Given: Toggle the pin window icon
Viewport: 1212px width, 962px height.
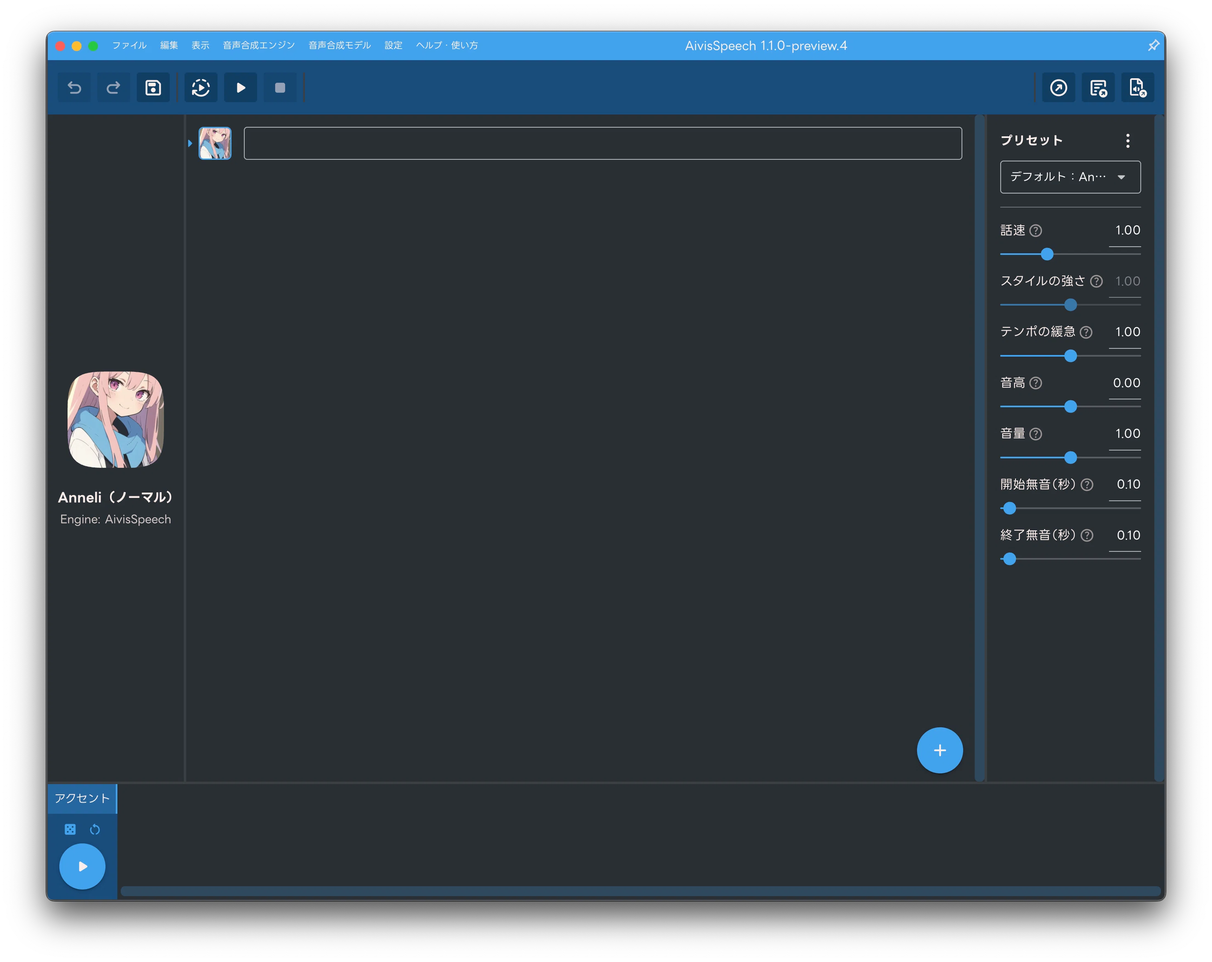Looking at the screenshot, I should [1153, 46].
